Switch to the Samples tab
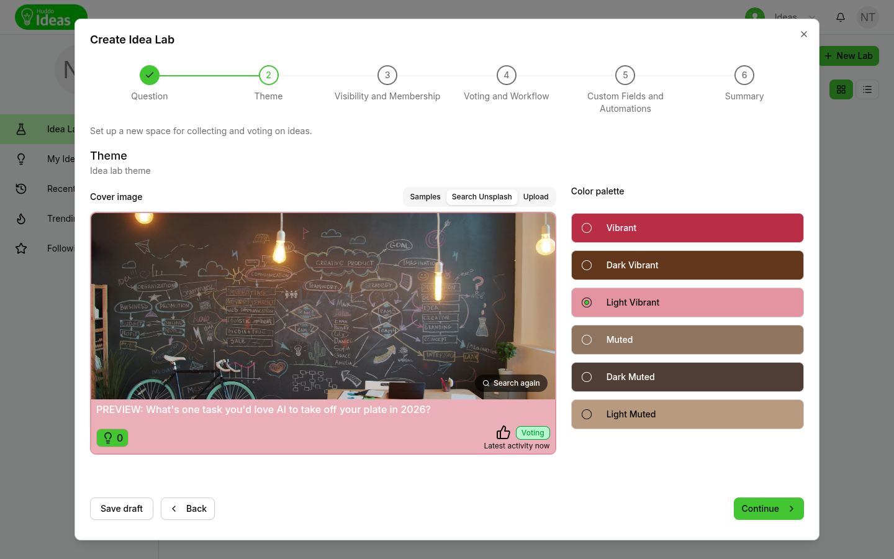This screenshot has height=559, width=894. point(425,197)
